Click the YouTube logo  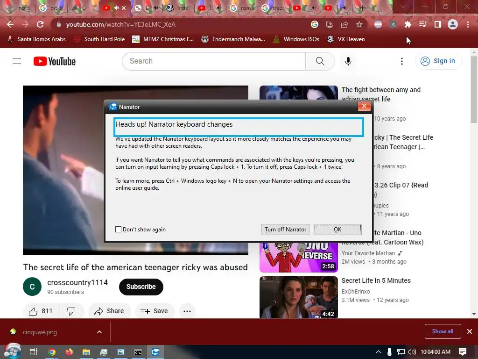point(55,61)
